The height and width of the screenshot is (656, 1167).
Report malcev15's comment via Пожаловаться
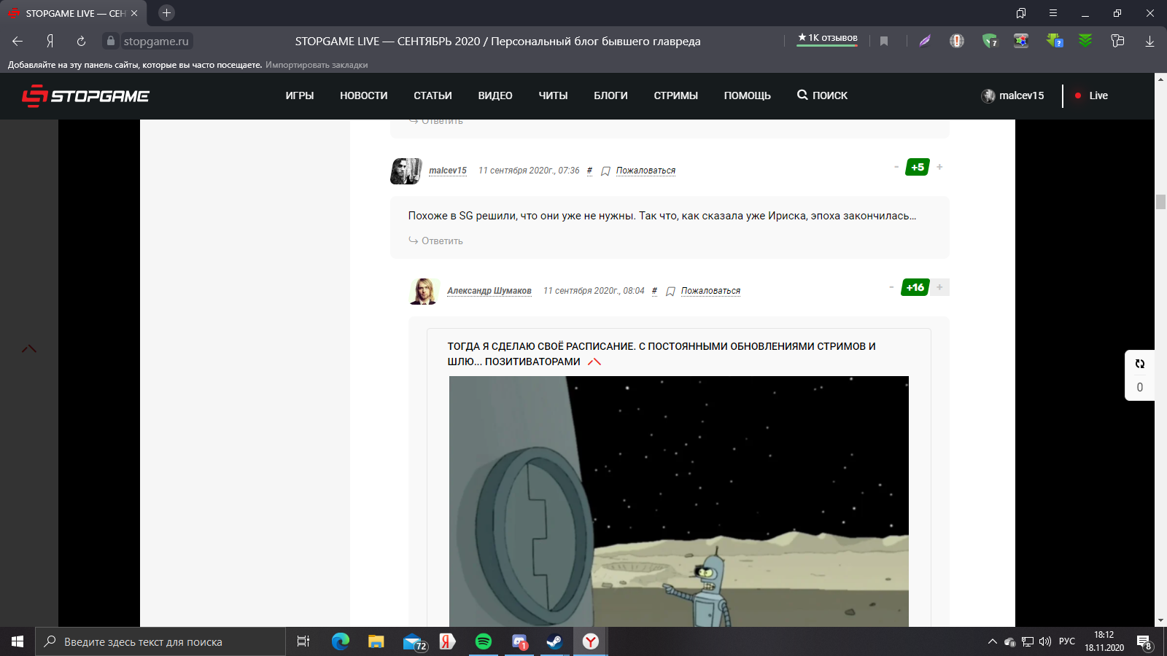pos(645,171)
